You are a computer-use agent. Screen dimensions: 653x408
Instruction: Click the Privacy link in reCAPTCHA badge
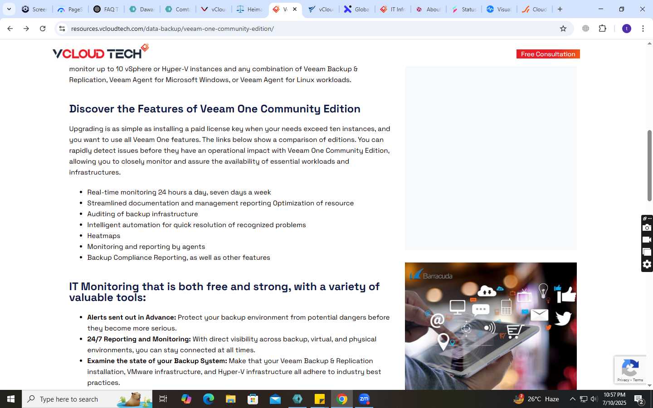coord(623,380)
